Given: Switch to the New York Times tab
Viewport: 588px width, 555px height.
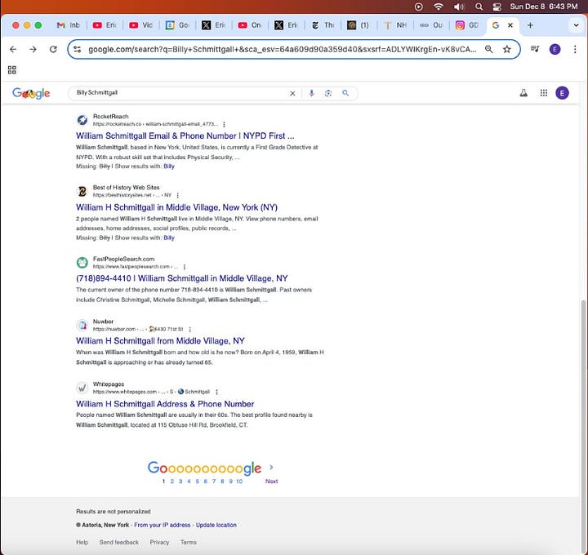Looking at the screenshot, I should click(x=323, y=25).
